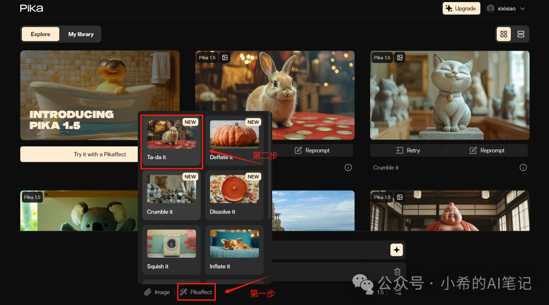This screenshot has height=305, width=549.
Task: Open the sumo wrestler video thumbnail
Action: click(x=449, y=211)
